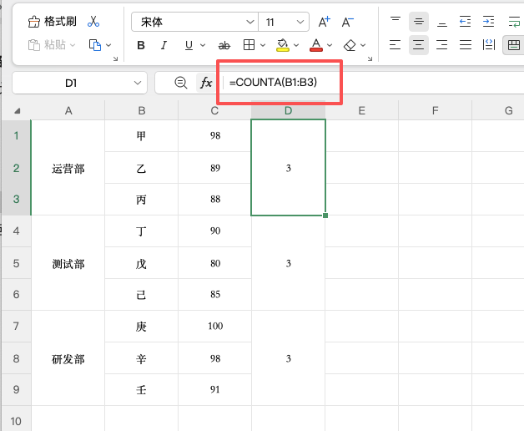
Task: Click the Copy icon
Action: pos(95,45)
